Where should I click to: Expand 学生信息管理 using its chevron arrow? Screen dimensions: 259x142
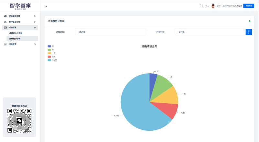point(35,16)
